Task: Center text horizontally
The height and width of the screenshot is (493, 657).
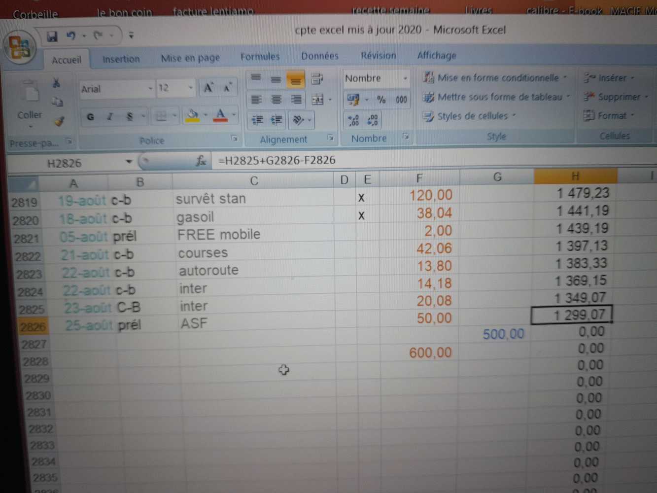Action: click(276, 100)
